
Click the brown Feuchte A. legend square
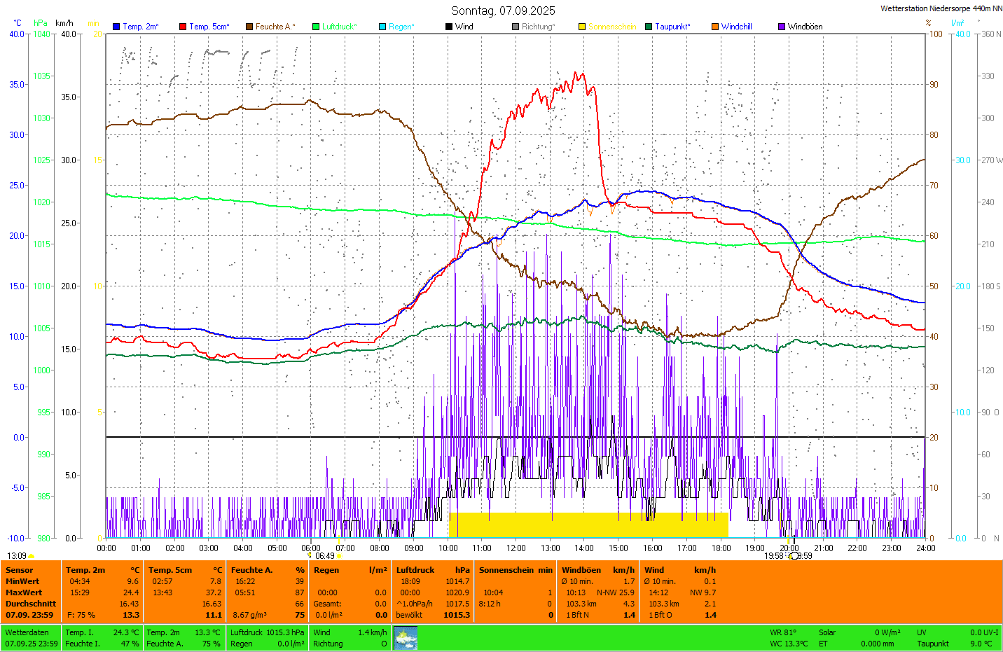(x=249, y=27)
